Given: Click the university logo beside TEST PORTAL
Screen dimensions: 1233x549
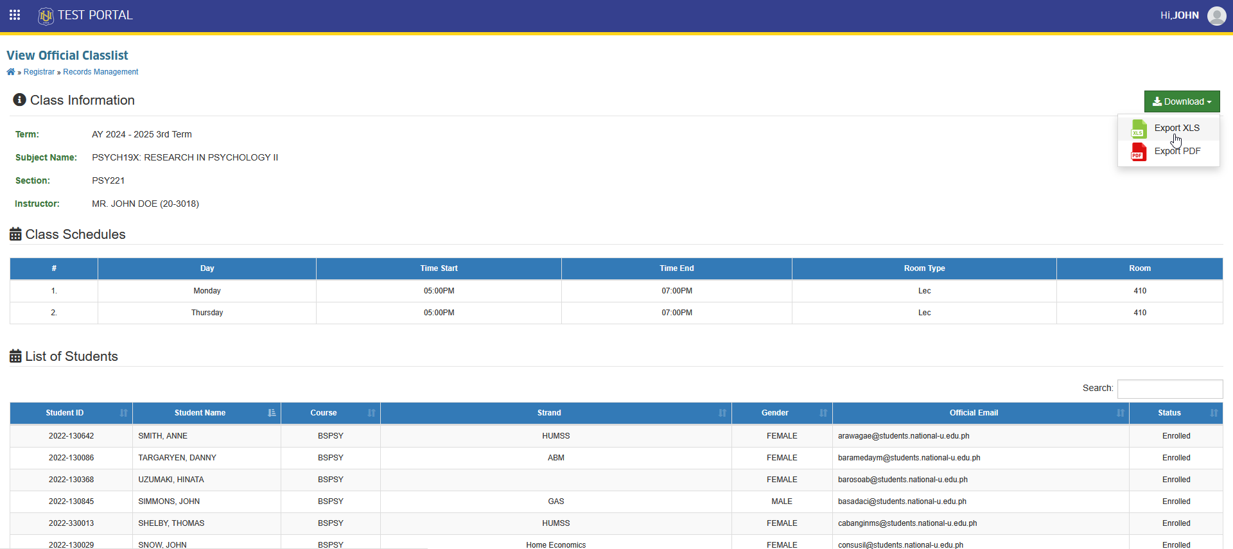Looking at the screenshot, I should pyautogui.click(x=46, y=15).
